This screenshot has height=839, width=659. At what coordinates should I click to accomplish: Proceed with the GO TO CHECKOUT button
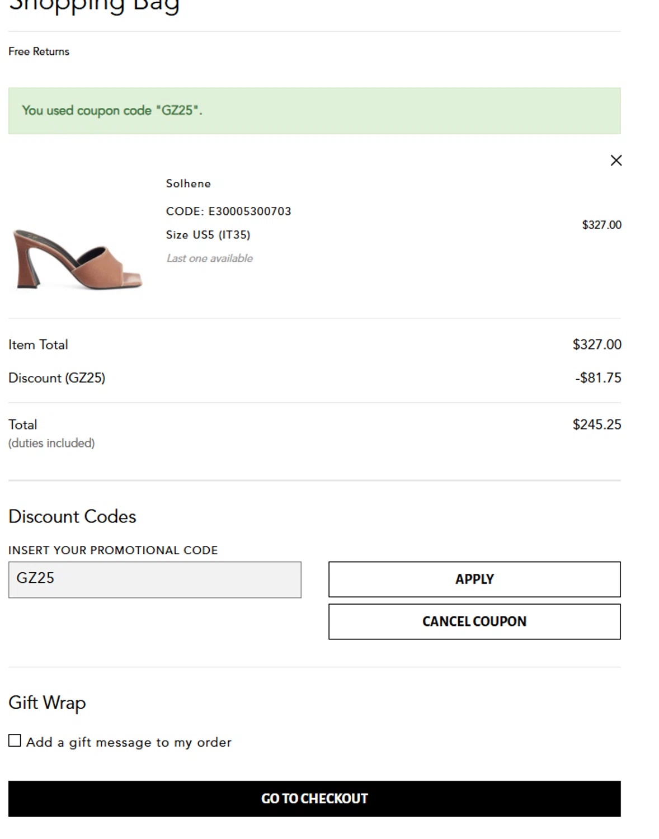314,798
